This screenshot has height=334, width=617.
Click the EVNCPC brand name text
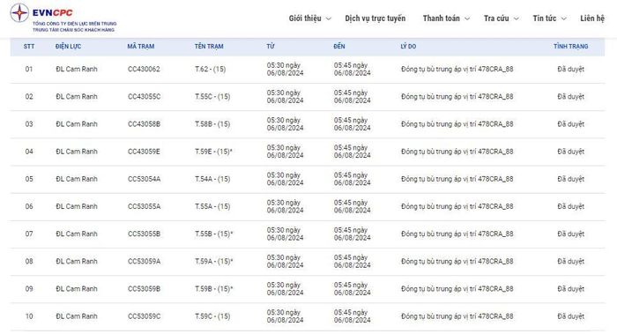point(52,12)
